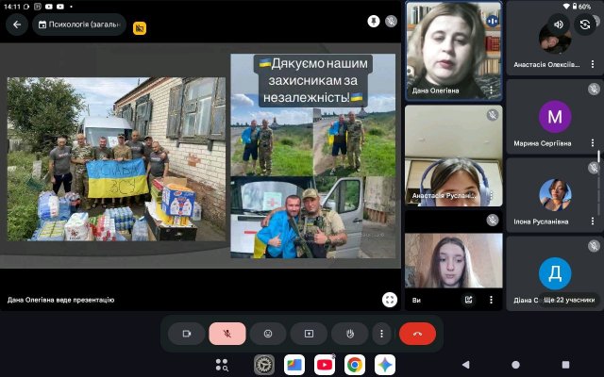Open the Психологія meeting title chip
Screen dimensions: 604x377
tap(79, 25)
